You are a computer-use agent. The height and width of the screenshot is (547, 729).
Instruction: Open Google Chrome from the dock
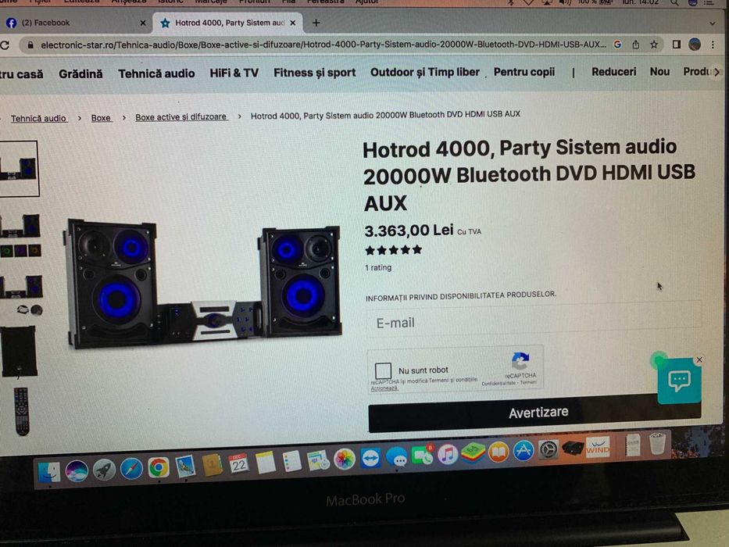[159, 467]
